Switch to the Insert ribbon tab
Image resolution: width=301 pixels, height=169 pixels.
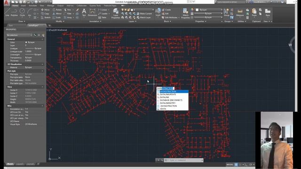point(23,6)
